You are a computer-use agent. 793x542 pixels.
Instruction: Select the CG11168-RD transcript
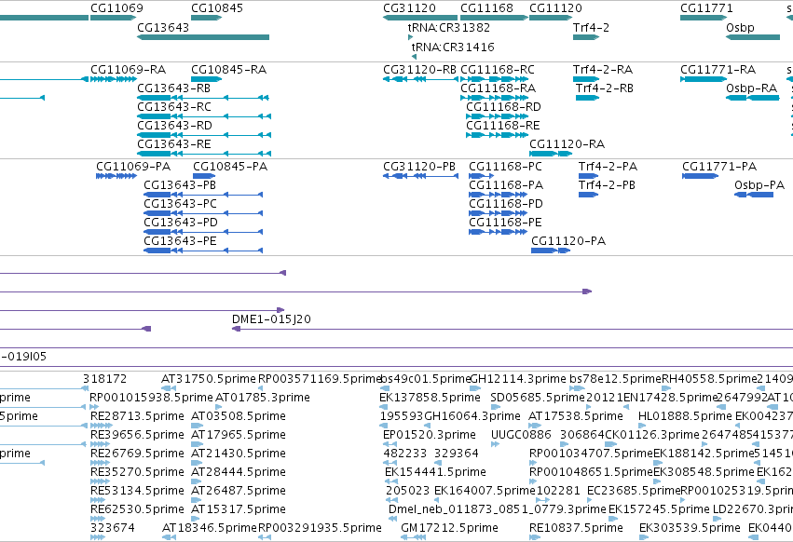(497, 116)
